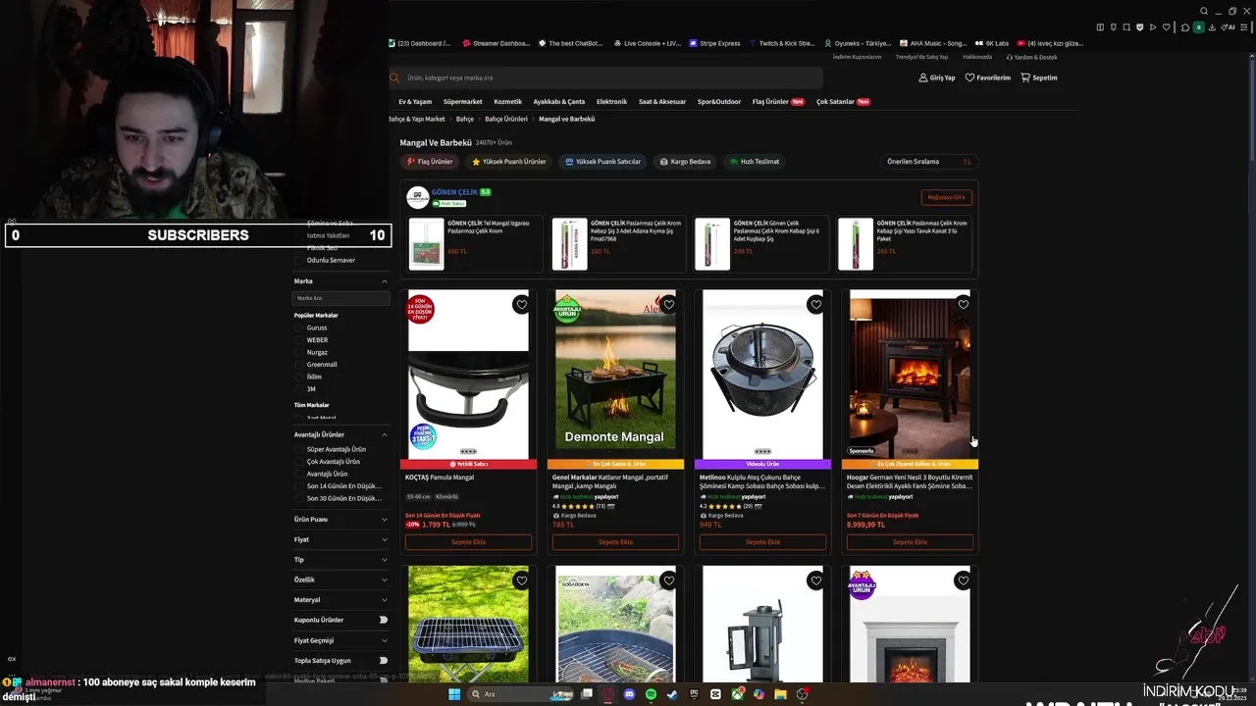Apply Hızlı Teslimat quick filter chip
The height and width of the screenshot is (706, 1256).
click(x=755, y=162)
